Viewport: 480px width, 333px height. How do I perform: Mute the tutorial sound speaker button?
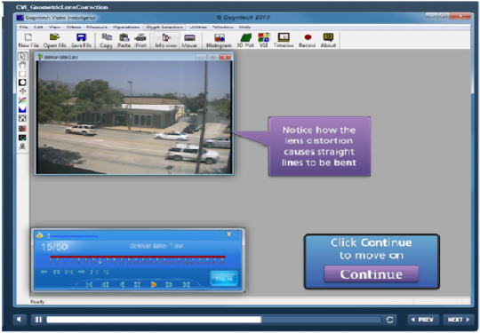(19, 320)
